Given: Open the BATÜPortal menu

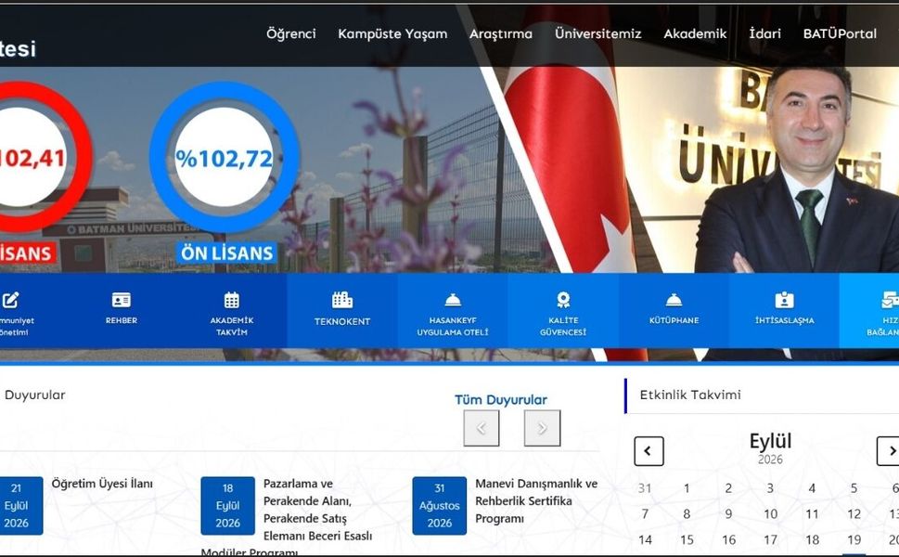Looking at the screenshot, I should tap(840, 33).
